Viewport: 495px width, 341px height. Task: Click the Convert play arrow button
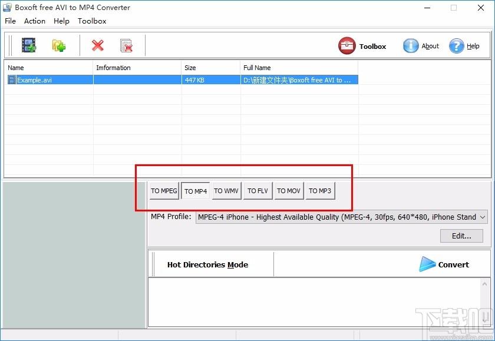point(444,264)
